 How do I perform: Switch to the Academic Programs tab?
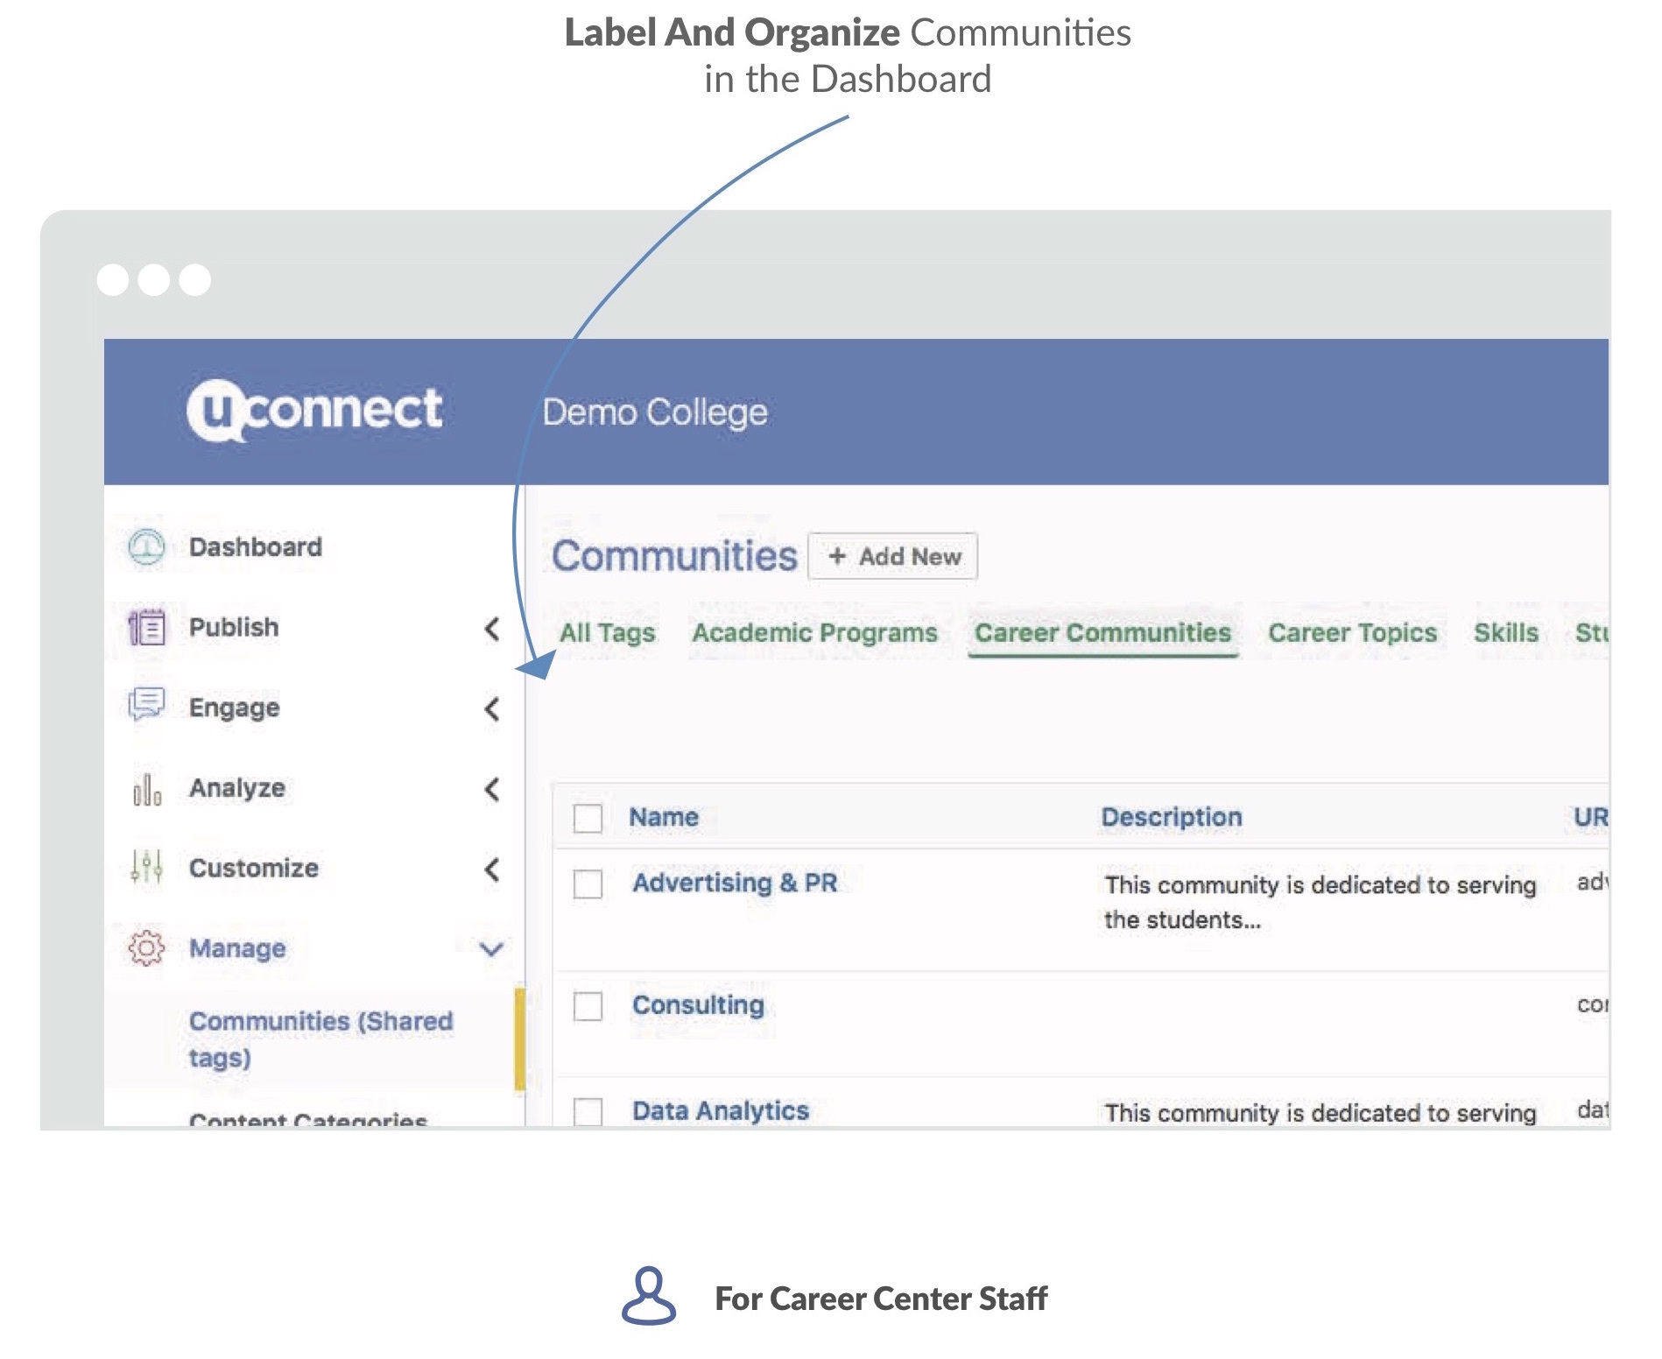coord(814,632)
